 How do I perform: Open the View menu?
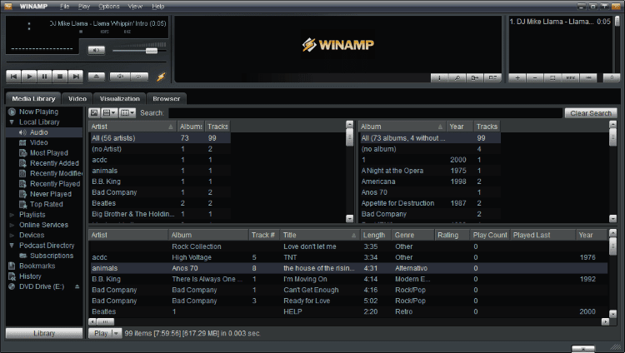pyautogui.click(x=135, y=7)
